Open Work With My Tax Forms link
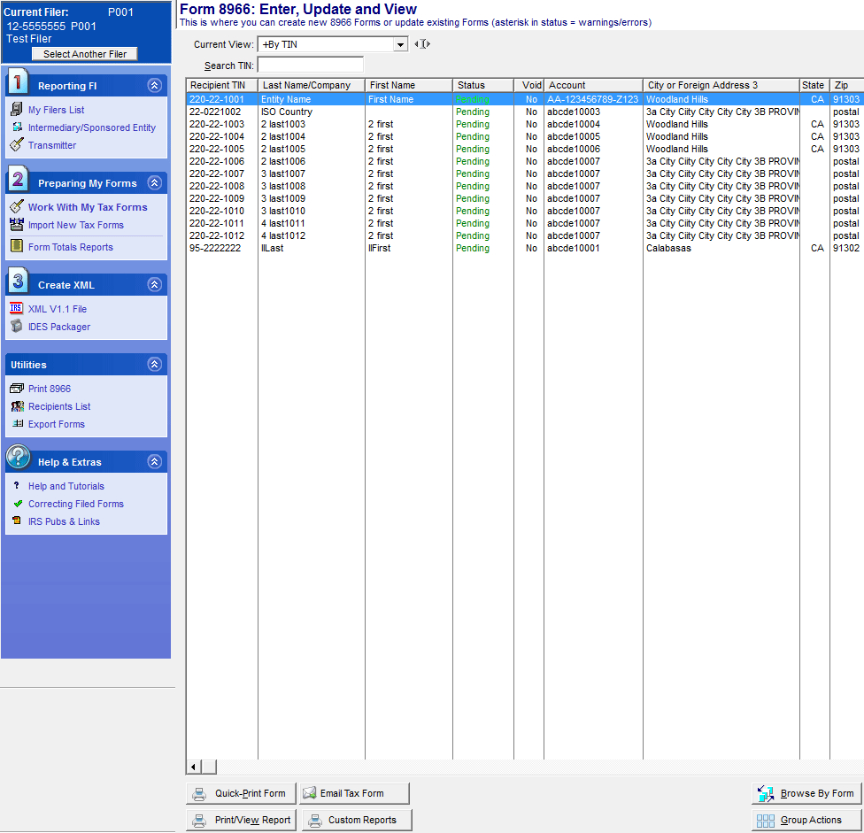 [88, 207]
